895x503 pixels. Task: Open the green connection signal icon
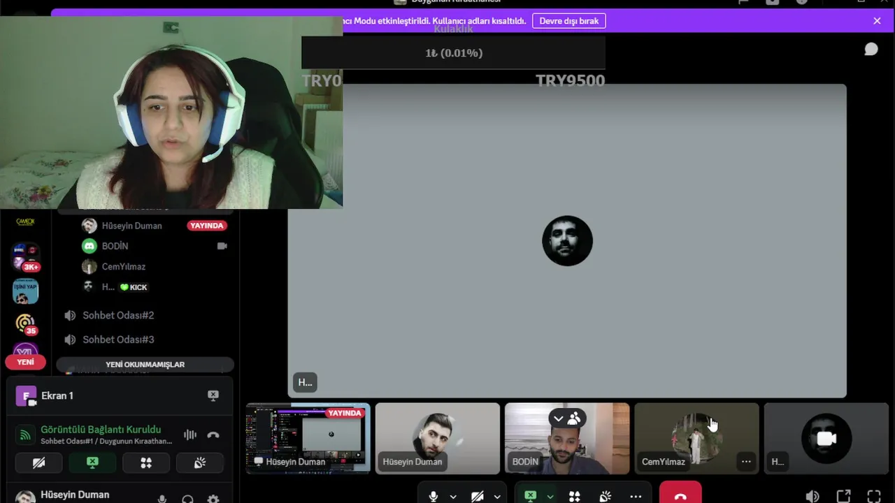pos(24,435)
